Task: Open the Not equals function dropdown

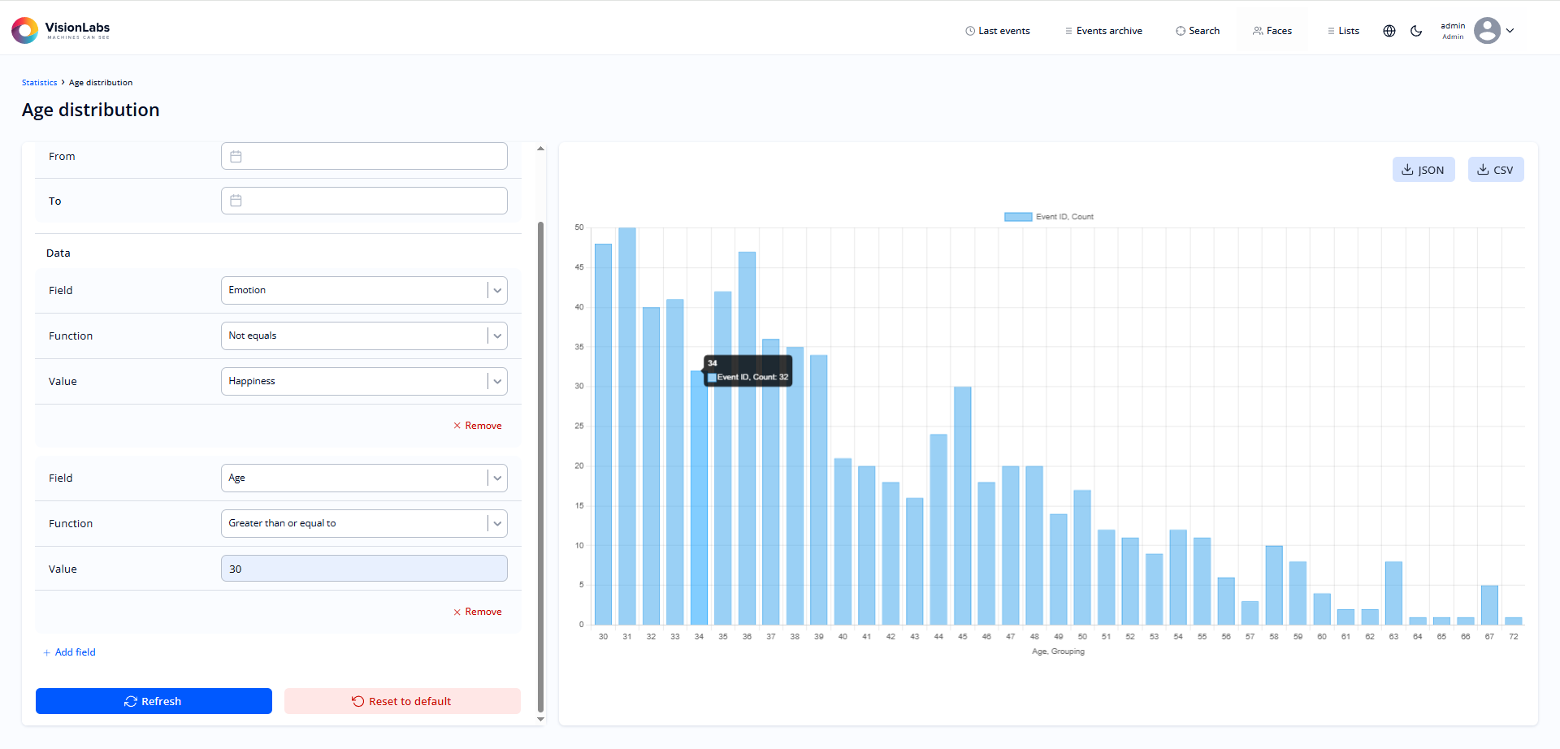Action: pos(497,336)
